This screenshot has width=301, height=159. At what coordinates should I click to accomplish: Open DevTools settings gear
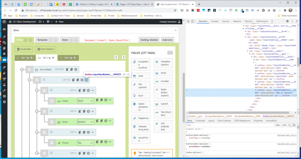click(x=287, y=21)
